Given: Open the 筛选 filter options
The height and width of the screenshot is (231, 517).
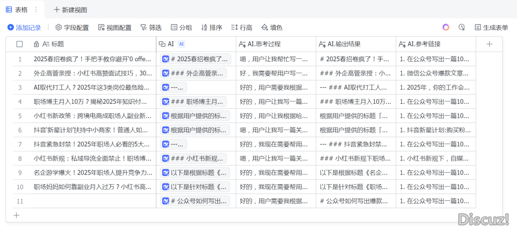Looking at the screenshot, I should pos(151,28).
